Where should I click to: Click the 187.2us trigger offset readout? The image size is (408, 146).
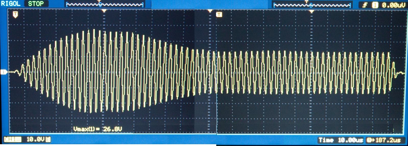388,140
